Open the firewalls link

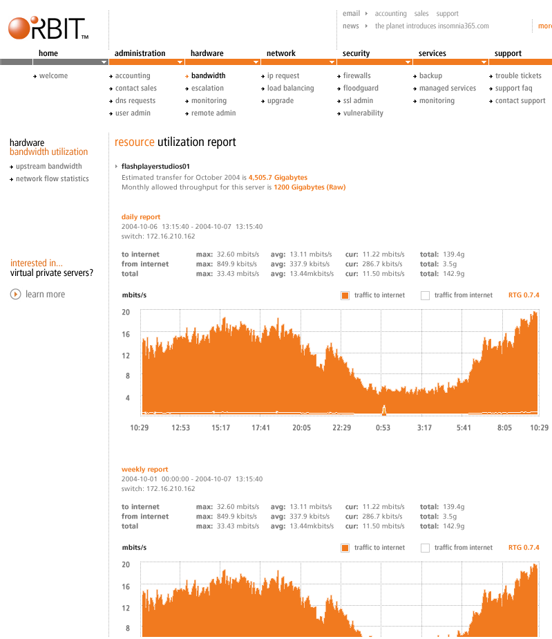point(357,76)
